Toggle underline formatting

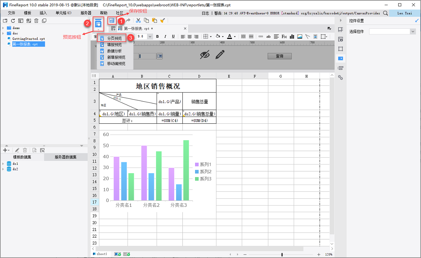click(173, 36)
